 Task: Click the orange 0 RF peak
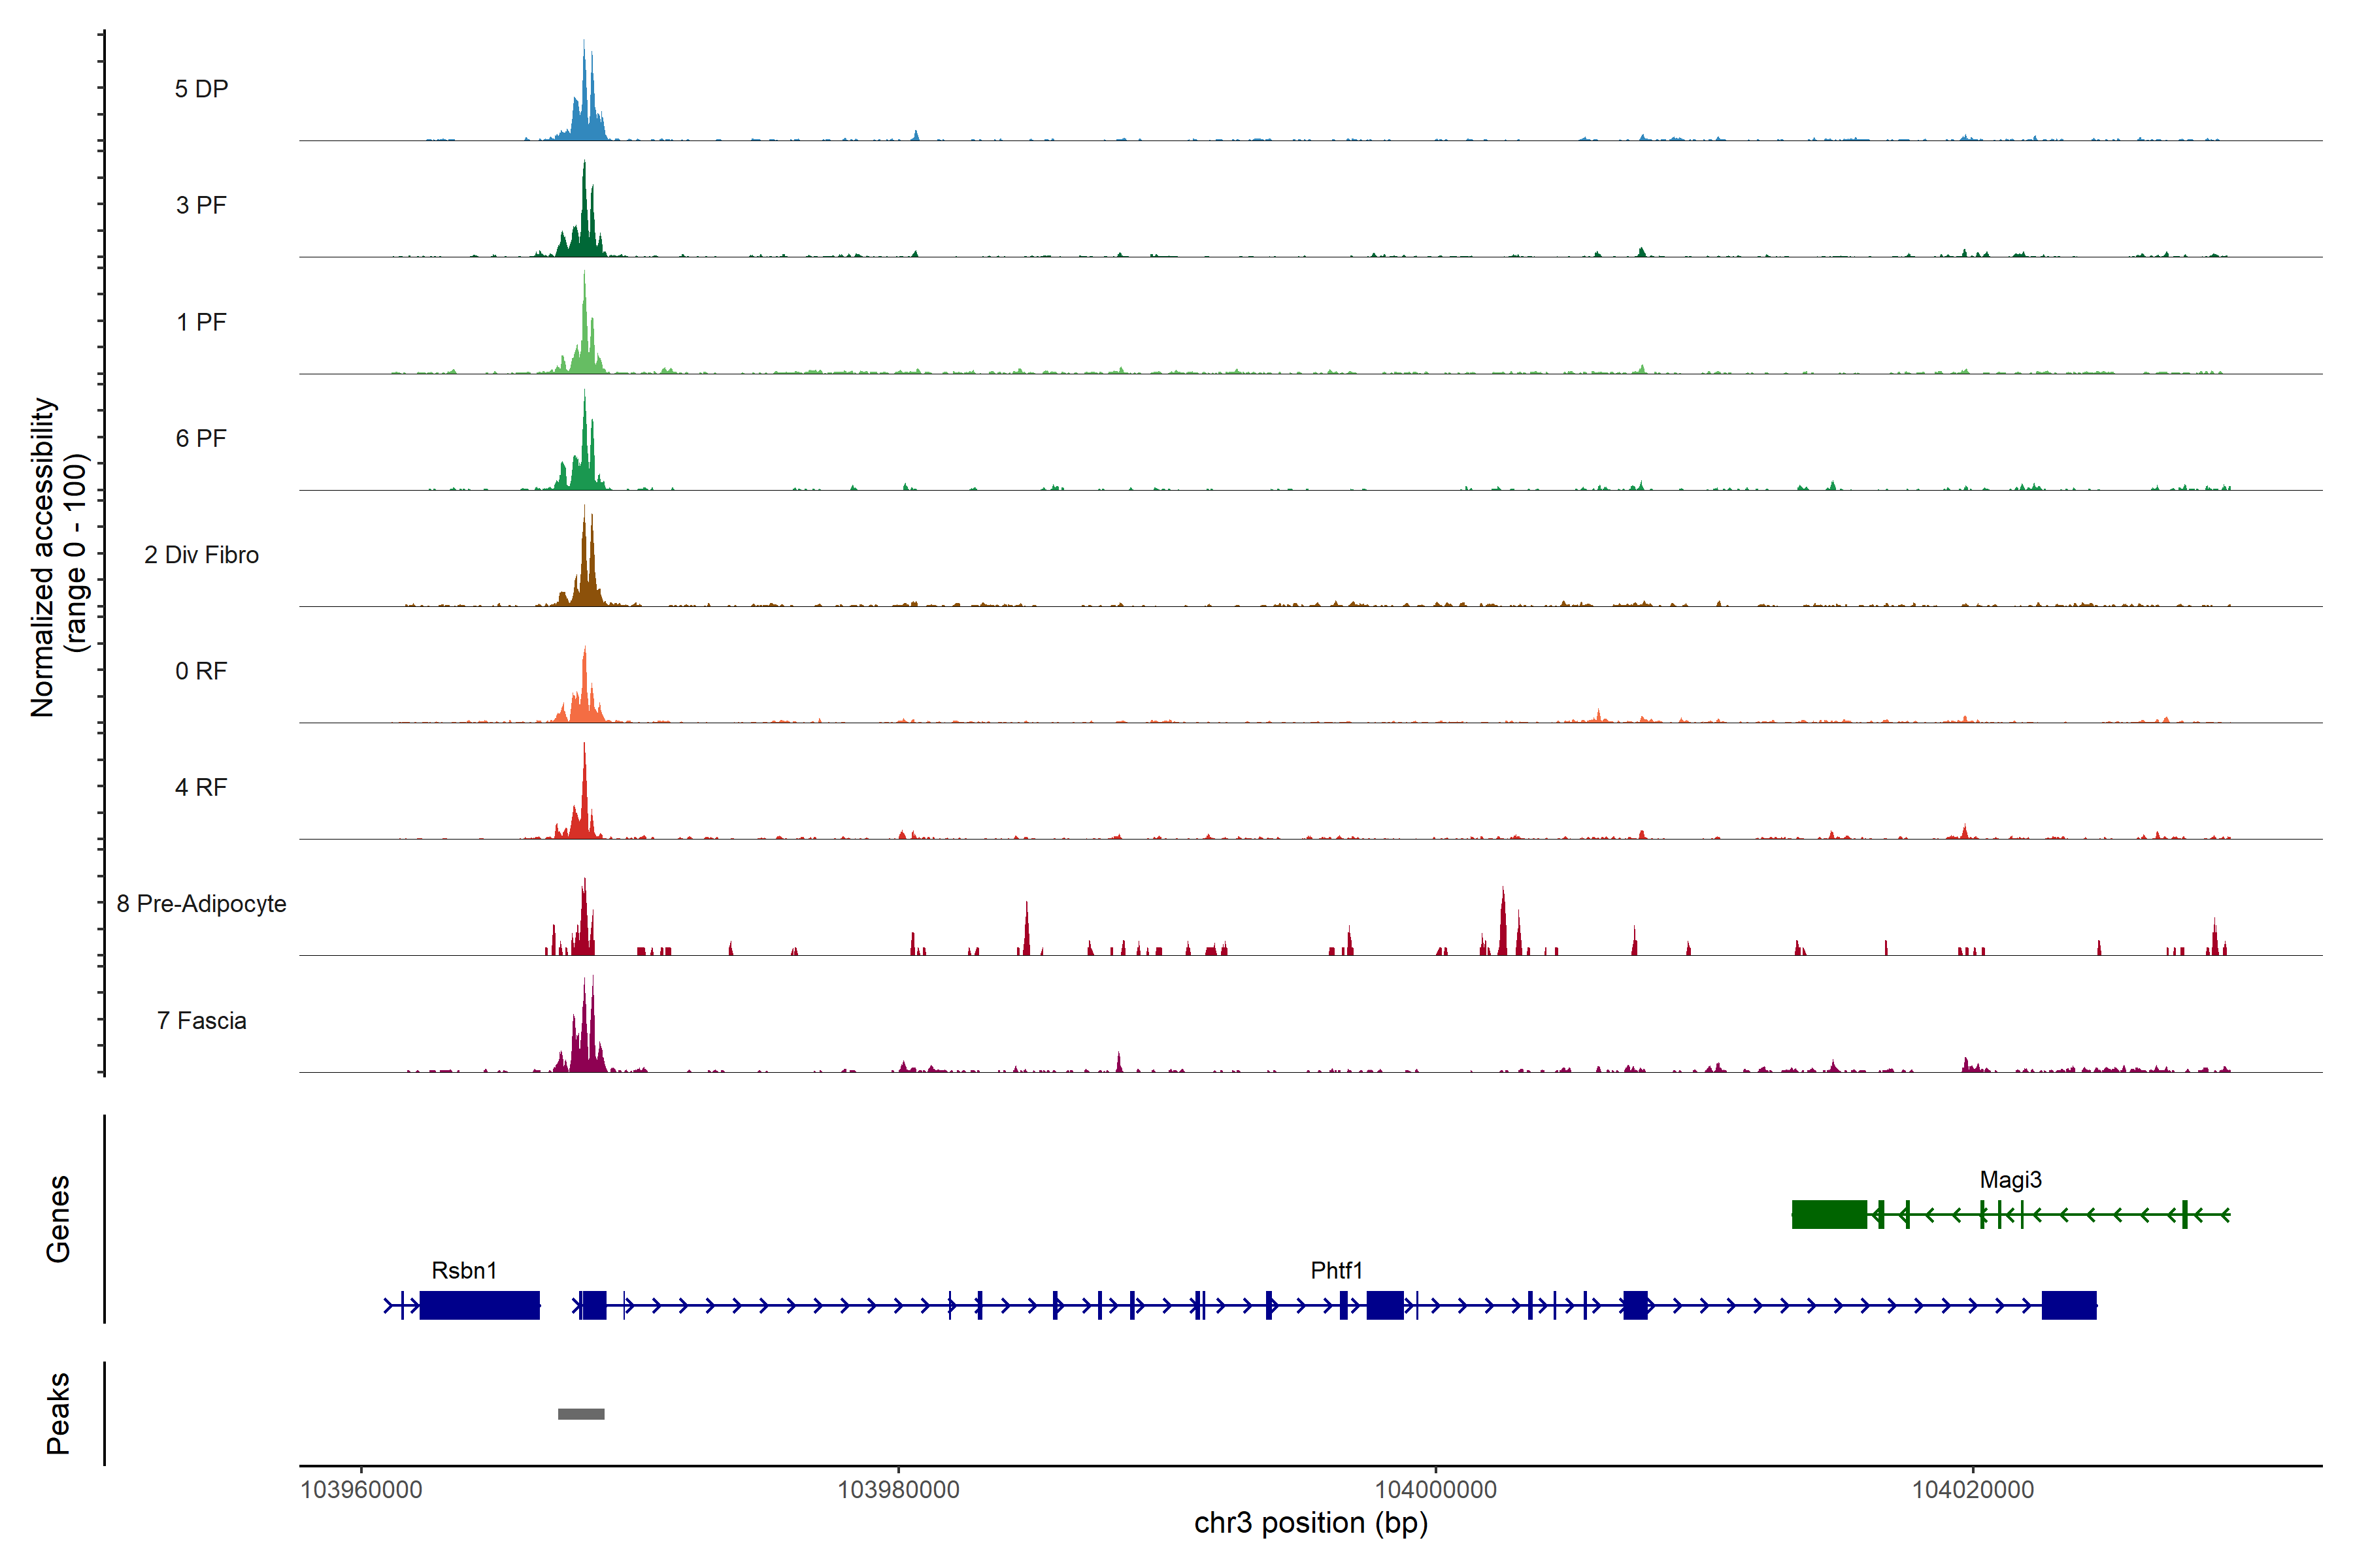point(585,700)
